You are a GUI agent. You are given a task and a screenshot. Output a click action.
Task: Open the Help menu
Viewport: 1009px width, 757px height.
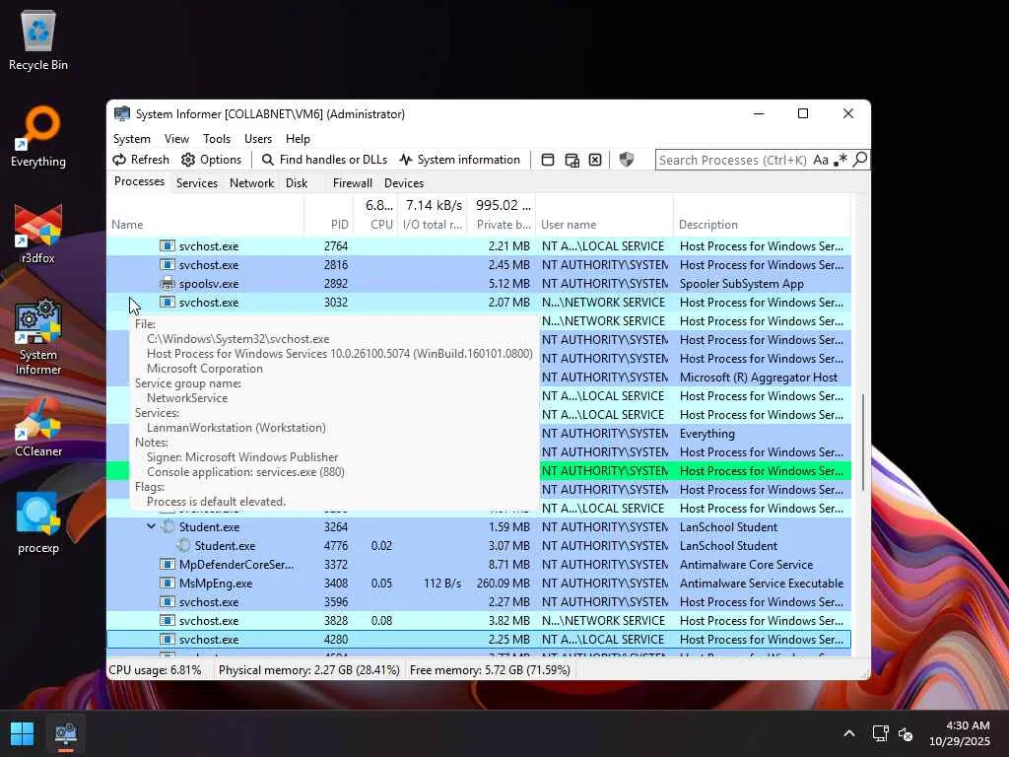pos(298,138)
